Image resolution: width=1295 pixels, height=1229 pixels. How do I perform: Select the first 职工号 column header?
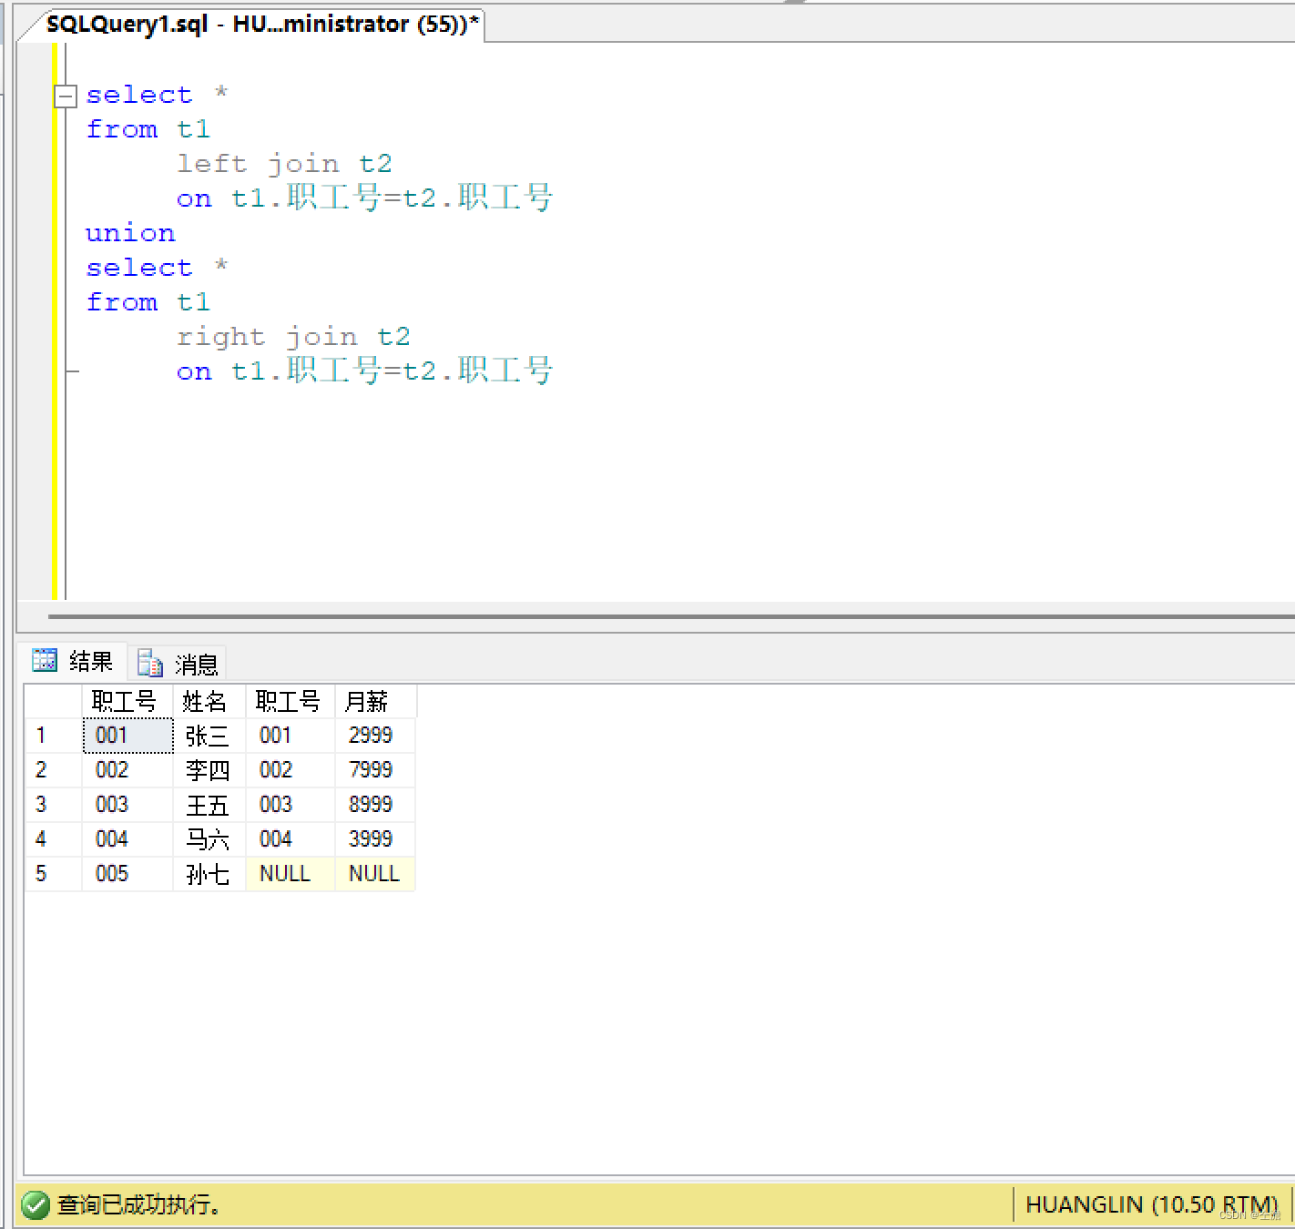127,701
